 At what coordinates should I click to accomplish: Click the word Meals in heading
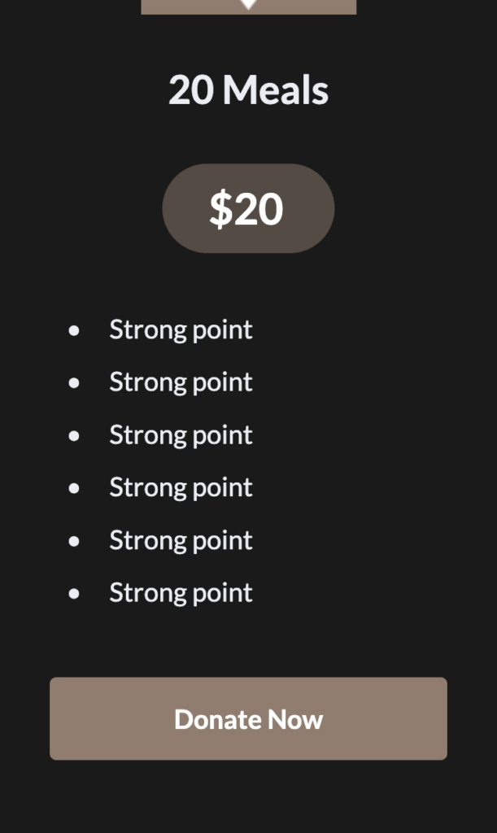276,89
